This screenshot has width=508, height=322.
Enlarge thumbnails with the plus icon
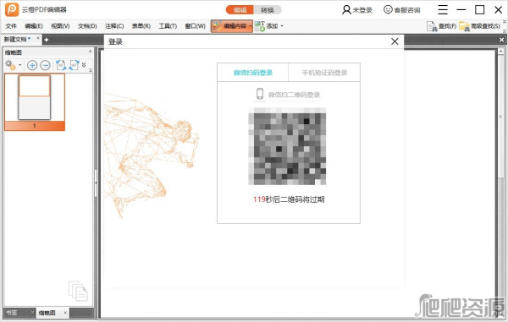[x=32, y=65]
